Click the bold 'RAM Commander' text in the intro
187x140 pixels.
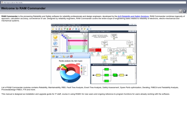pos(10,16)
